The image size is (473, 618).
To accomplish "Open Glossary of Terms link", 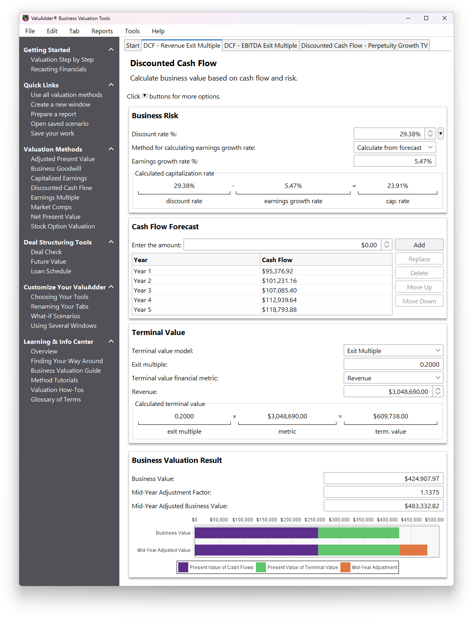I will point(56,399).
